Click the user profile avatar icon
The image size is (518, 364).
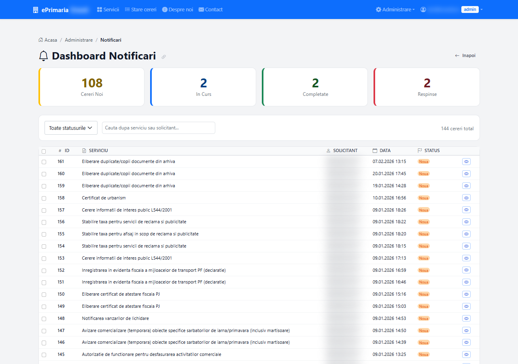pyautogui.click(x=423, y=9)
